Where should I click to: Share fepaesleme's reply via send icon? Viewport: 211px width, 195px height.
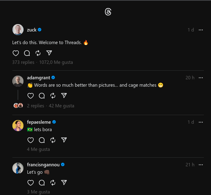point(64,140)
